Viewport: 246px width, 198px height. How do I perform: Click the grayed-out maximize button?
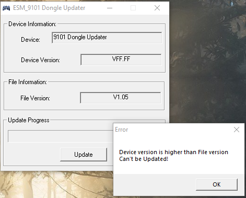pyautogui.click(x=133, y=8)
